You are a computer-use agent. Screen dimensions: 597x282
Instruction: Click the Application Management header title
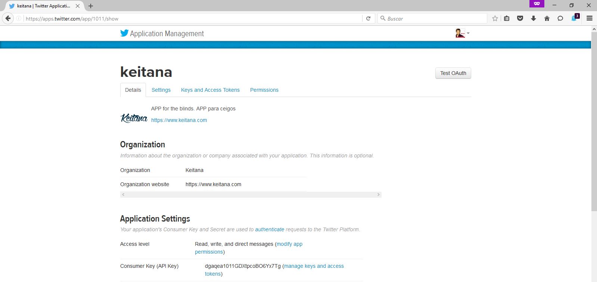pyautogui.click(x=167, y=34)
